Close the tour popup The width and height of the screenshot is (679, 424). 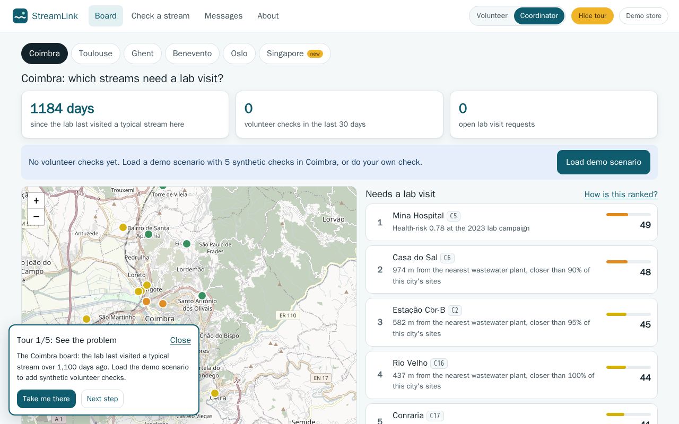coord(180,340)
